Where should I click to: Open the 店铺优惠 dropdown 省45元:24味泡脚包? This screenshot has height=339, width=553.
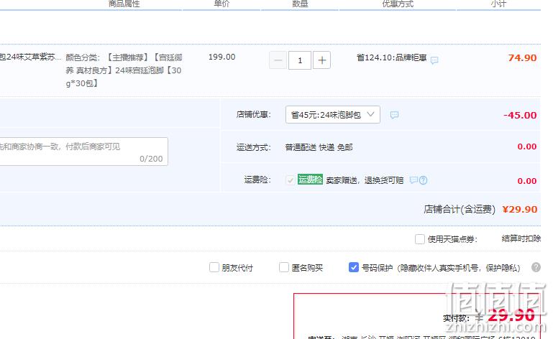pos(332,114)
